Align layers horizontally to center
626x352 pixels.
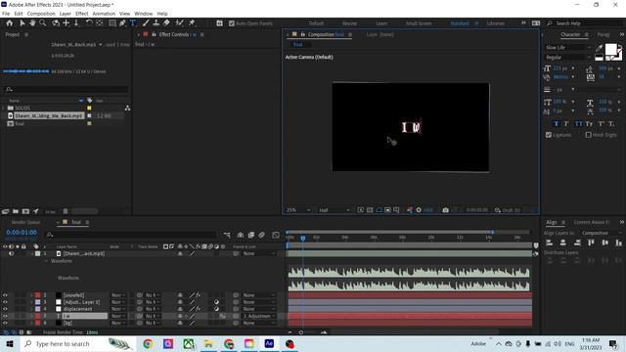[563, 242]
